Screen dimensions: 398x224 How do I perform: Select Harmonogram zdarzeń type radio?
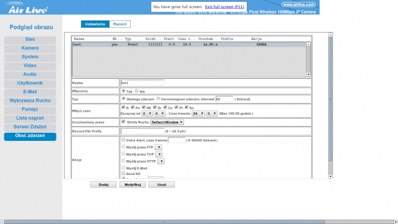[x=158, y=99]
